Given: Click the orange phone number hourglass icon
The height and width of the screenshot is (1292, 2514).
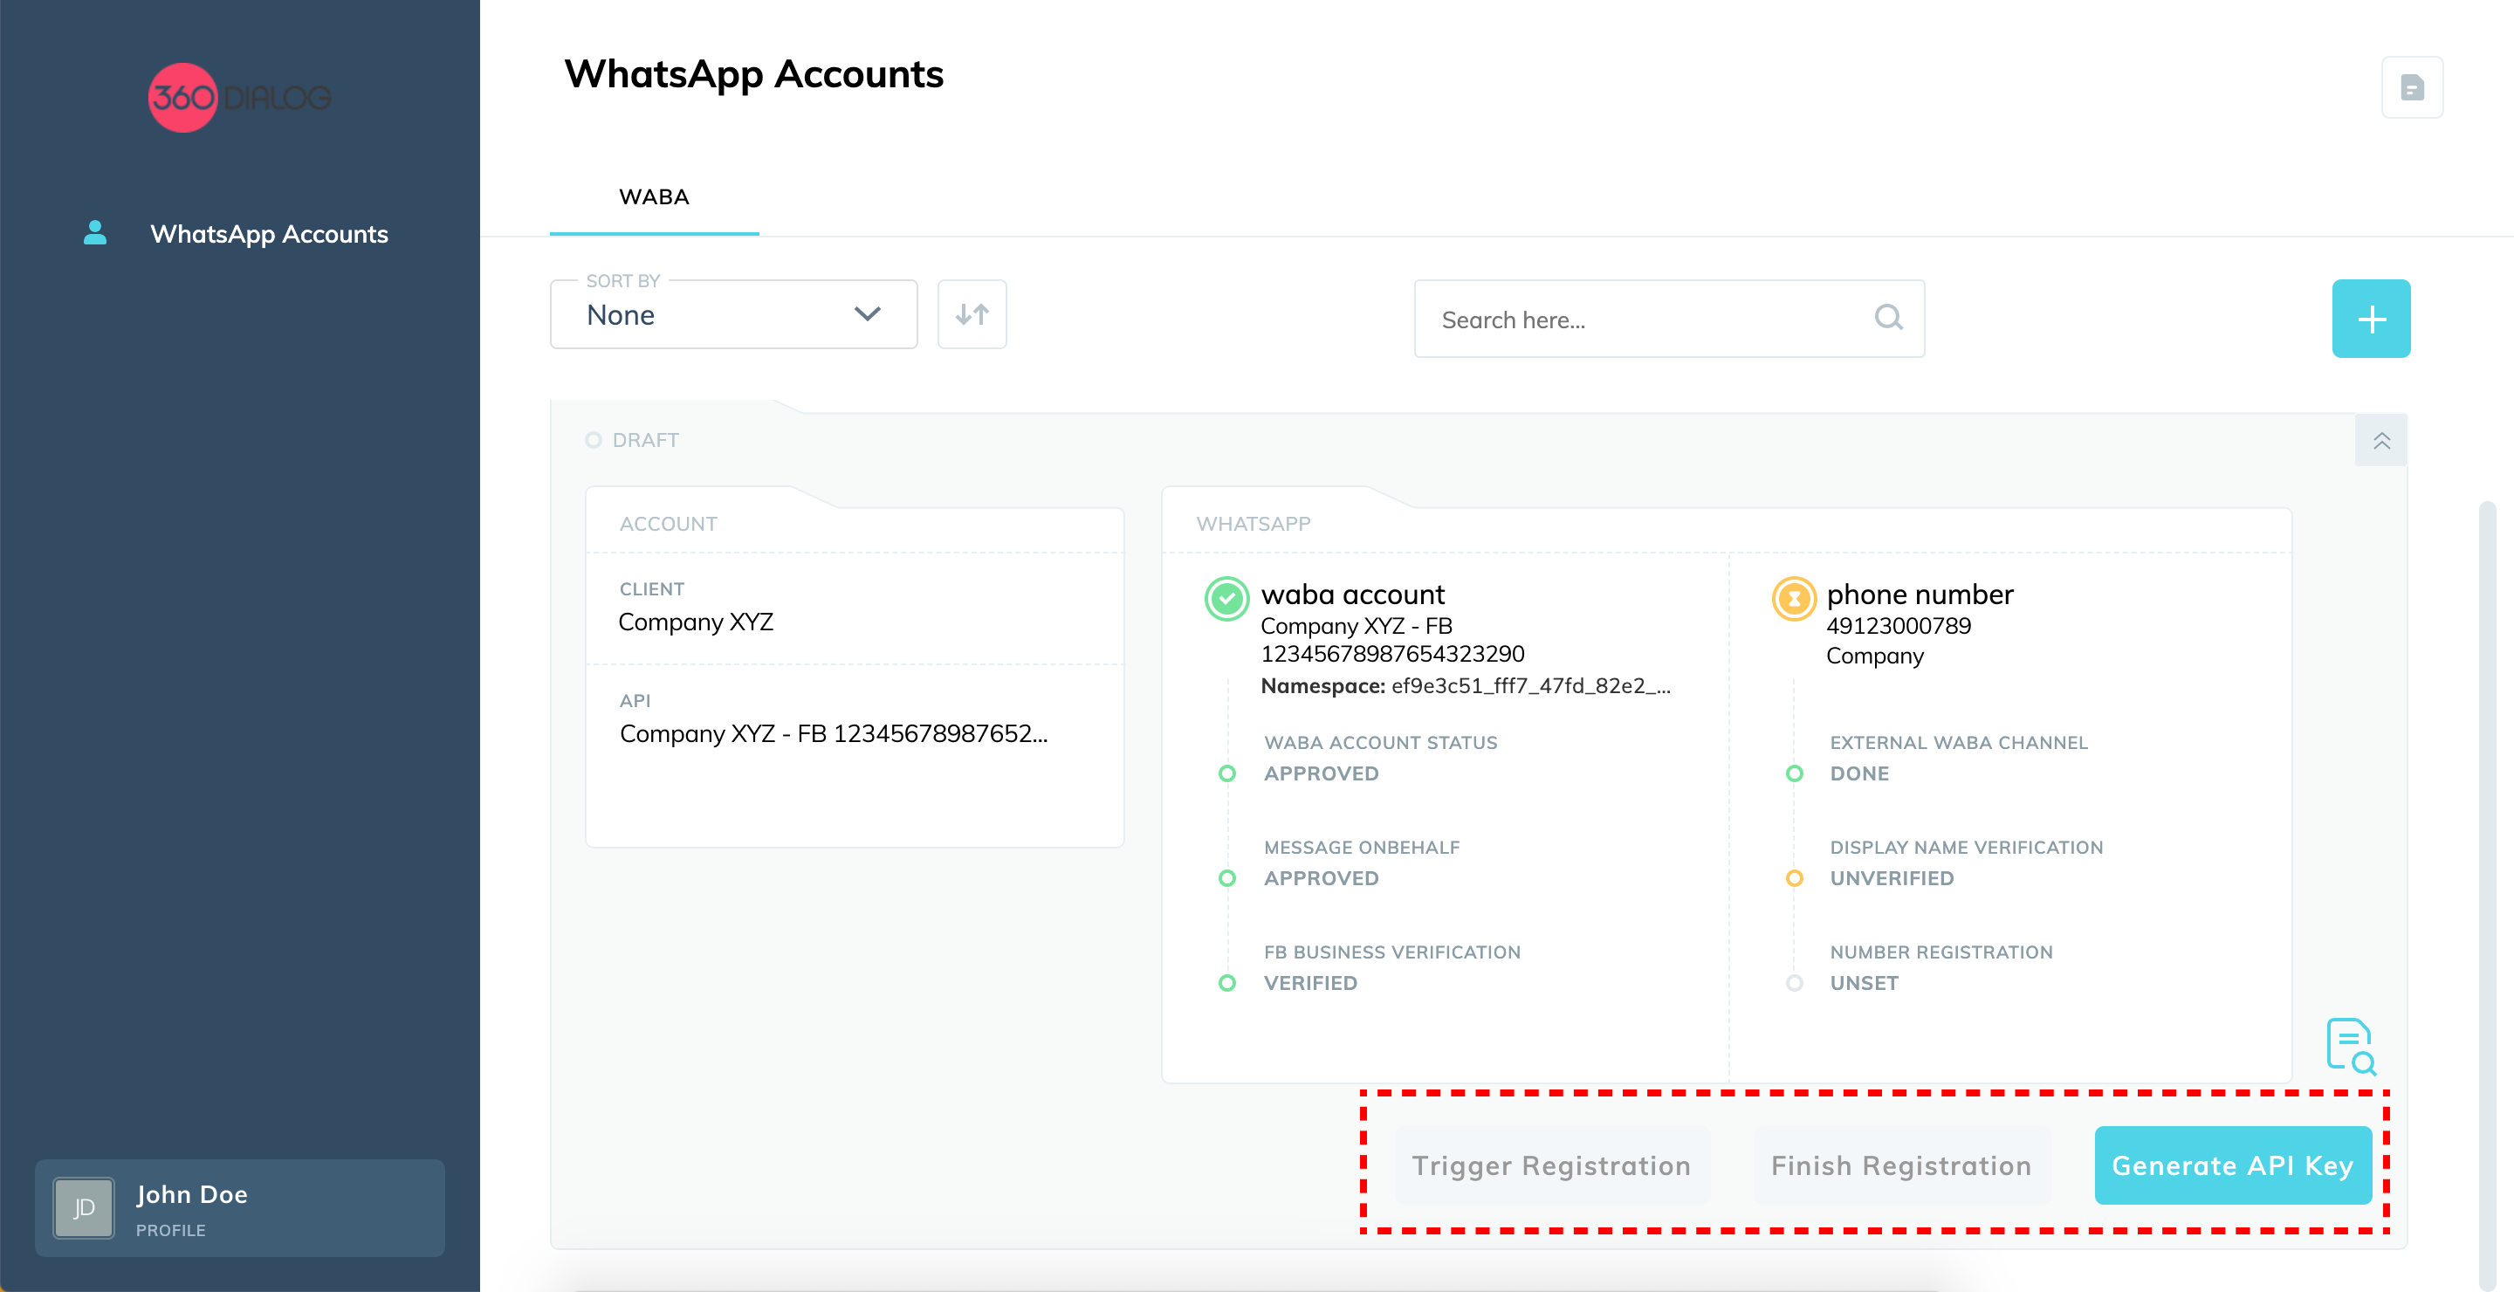Looking at the screenshot, I should 1793,598.
